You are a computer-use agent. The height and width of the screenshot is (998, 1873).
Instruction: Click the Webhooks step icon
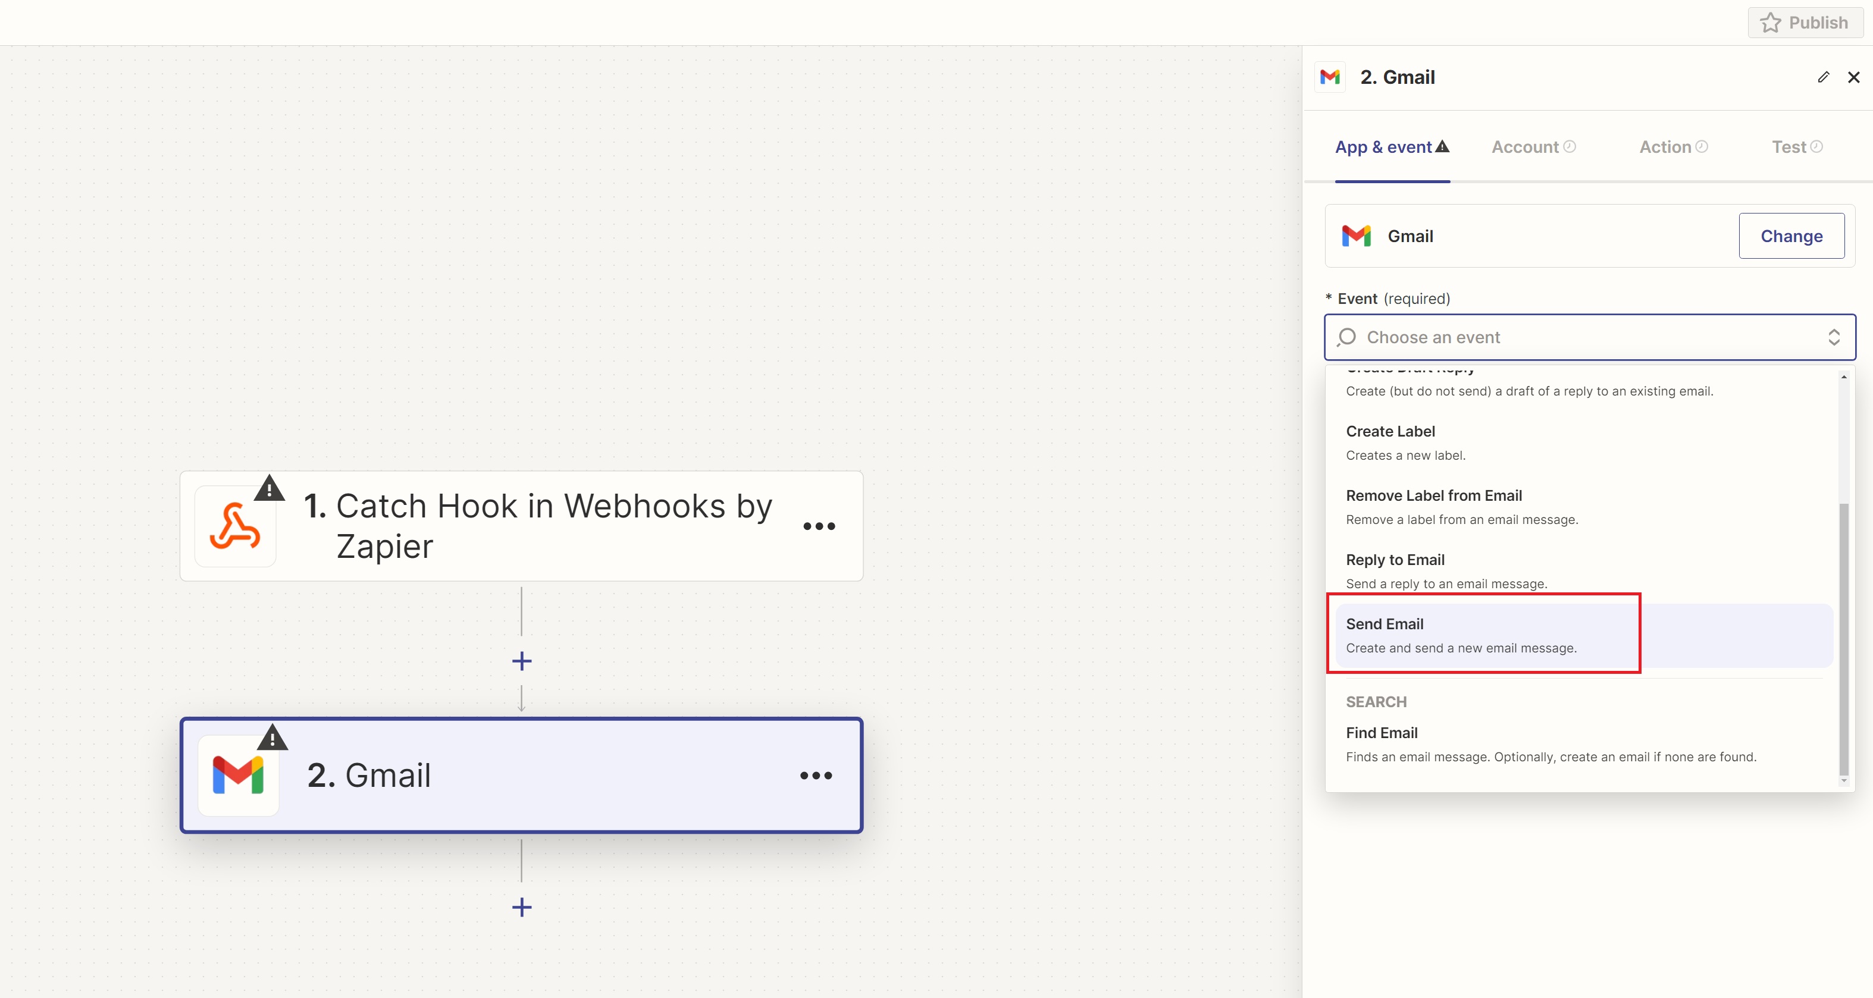(235, 526)
